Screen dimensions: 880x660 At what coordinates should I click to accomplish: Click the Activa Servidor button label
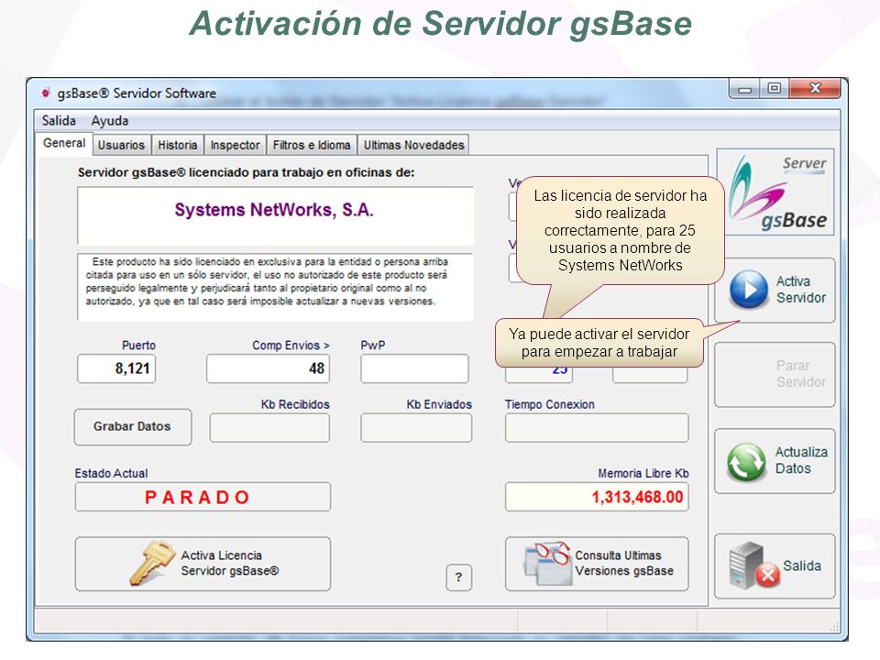[801, 290]
